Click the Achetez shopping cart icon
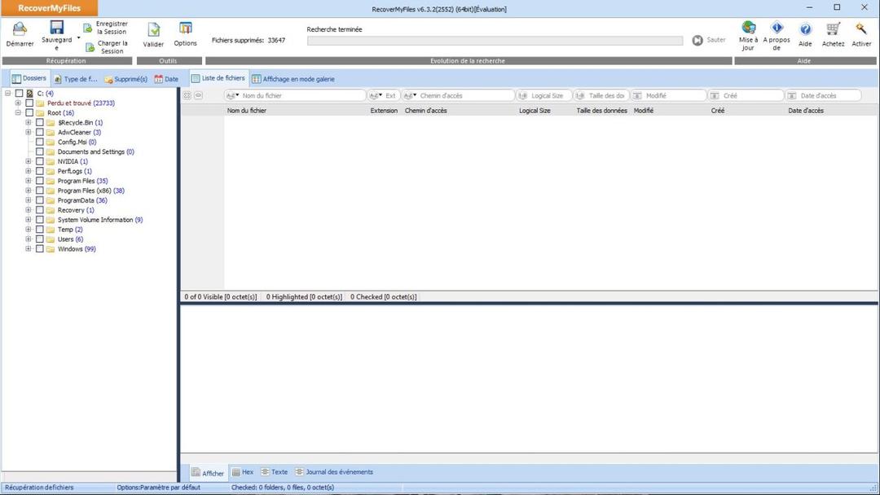This screenshot has width=880, height=495. [834, 28]
